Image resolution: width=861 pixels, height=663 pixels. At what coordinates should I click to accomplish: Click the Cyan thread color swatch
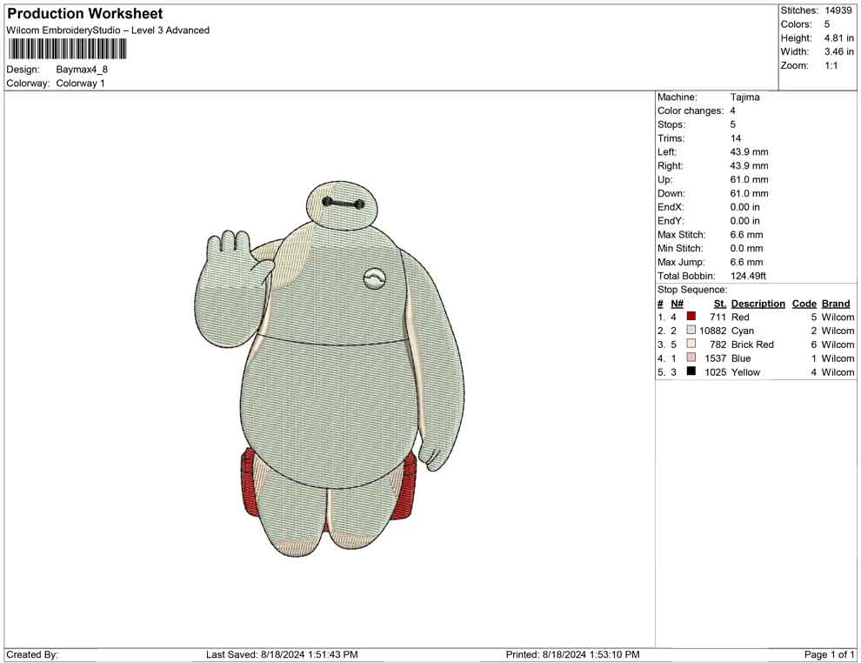(x=691, y=330)
